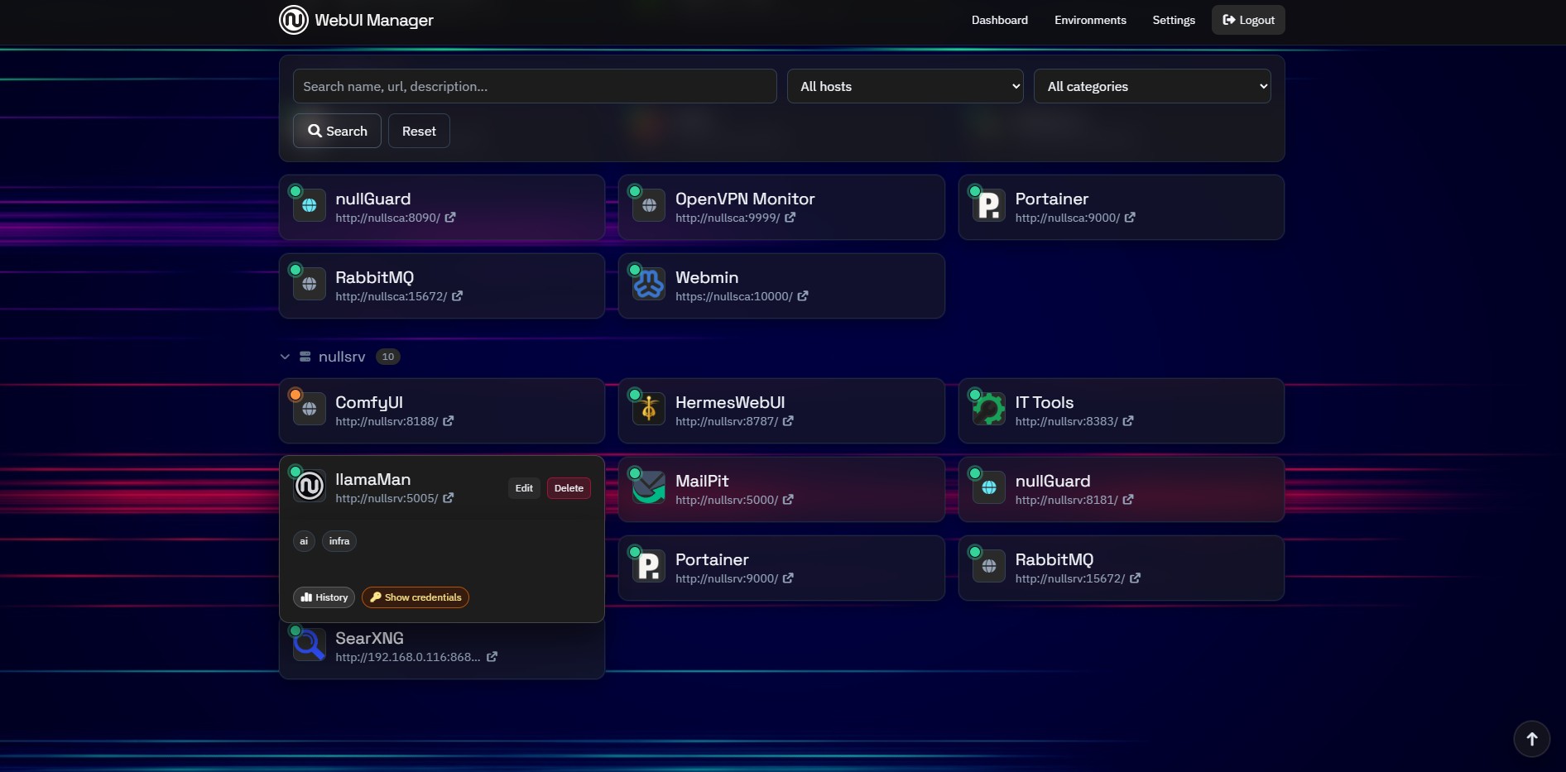Open OpenVPN Monitor external link icon

pyautogui.click(x=790, y=218)
